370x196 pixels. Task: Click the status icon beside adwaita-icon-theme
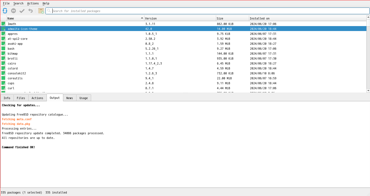(x=3, y=29)
